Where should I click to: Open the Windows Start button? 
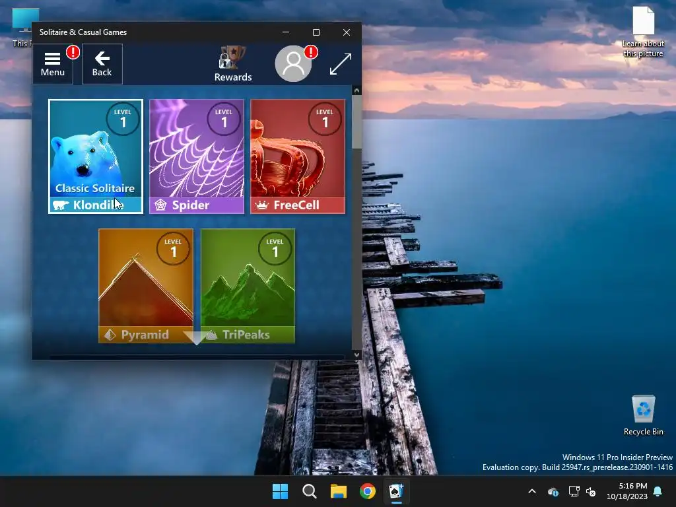(280, 491)
